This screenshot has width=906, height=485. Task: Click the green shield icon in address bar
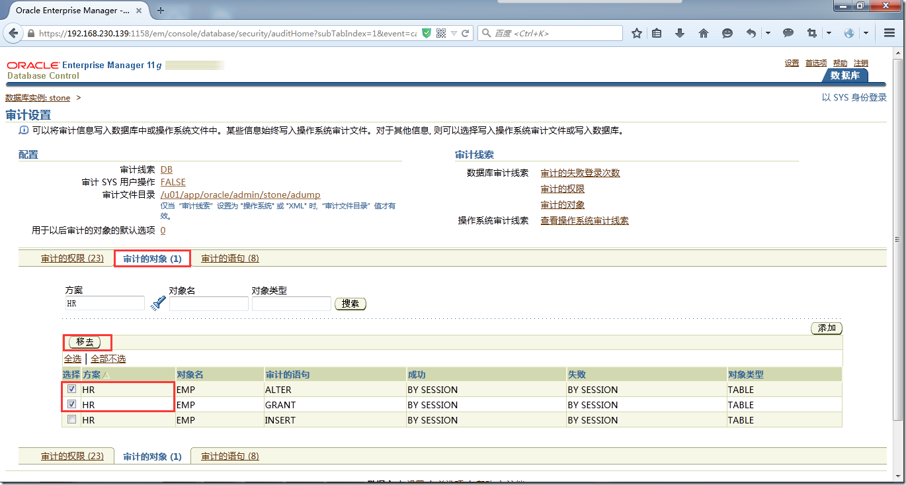point(427,33)
